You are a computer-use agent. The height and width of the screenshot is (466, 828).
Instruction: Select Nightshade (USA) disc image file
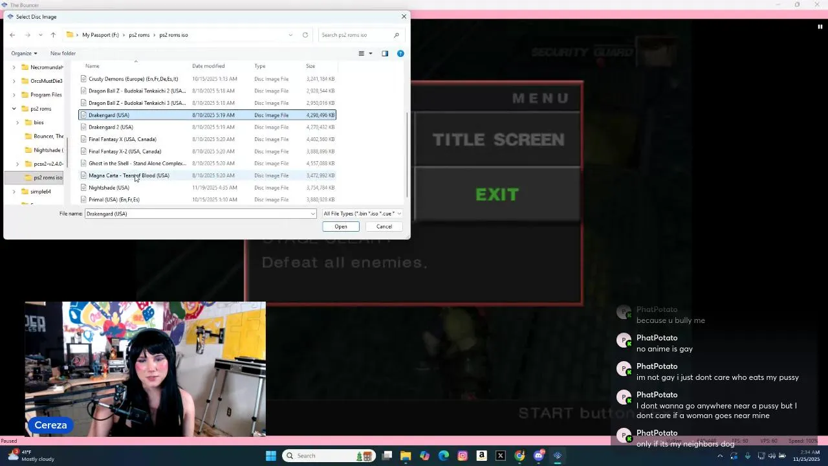click(207, 188)
